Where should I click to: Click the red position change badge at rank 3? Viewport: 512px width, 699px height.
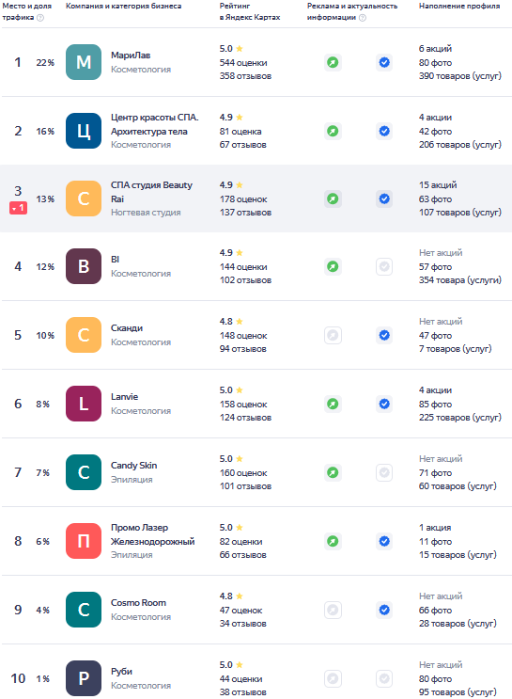pos(18,208)
